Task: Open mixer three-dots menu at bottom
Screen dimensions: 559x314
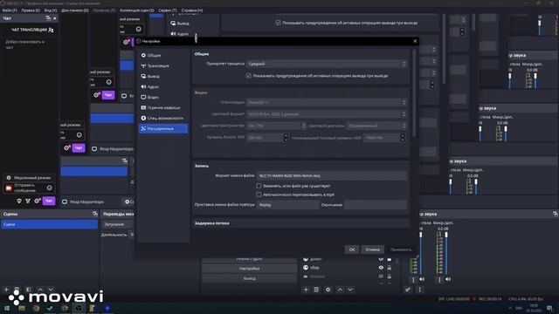Action: tap(419, 290)
